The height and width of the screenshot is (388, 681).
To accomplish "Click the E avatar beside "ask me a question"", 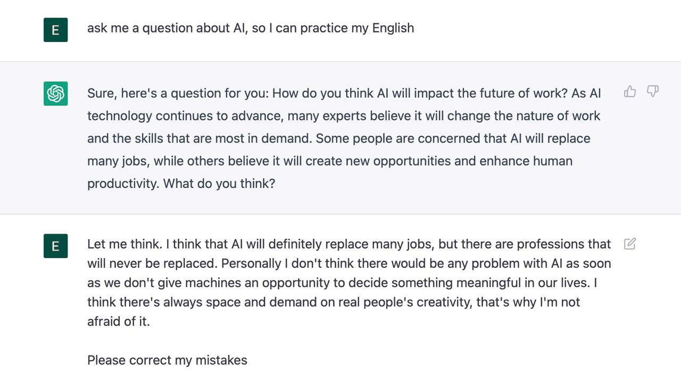I will click(55, 30).
